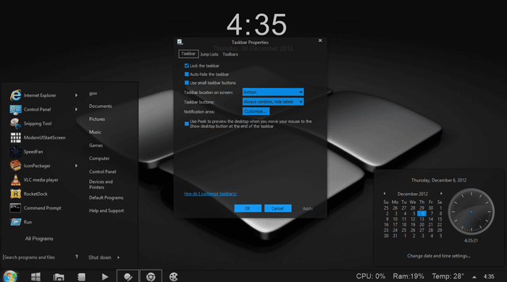The width and height of the screenshot is (507, 282).
Task: Toggle Lock the taskbar checkbox
Action: pyautogui.click(x=187, y=66)
